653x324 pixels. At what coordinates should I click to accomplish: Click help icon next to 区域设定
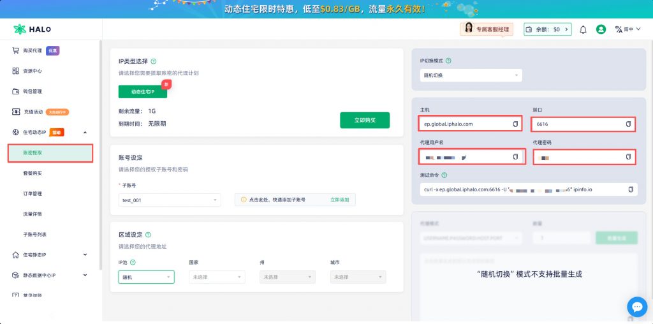pos(148,235)
